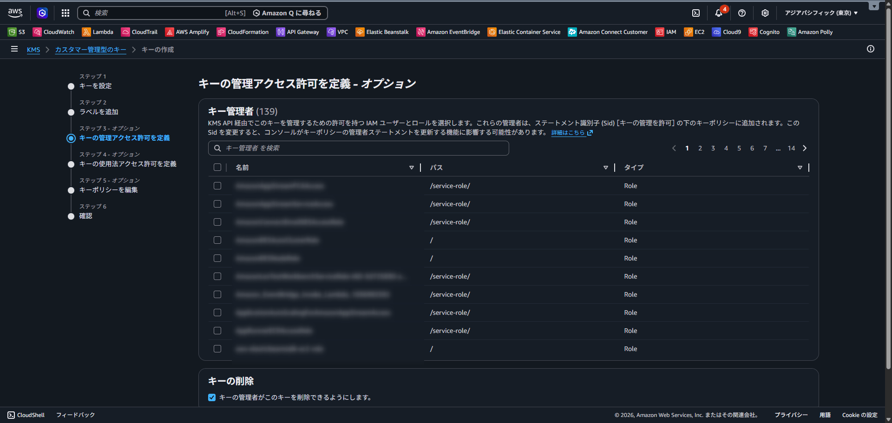The width and height of the screenshot is (892, 423).
Task: Open the CloudTrail bookmark
Action: tap(139, 32)
